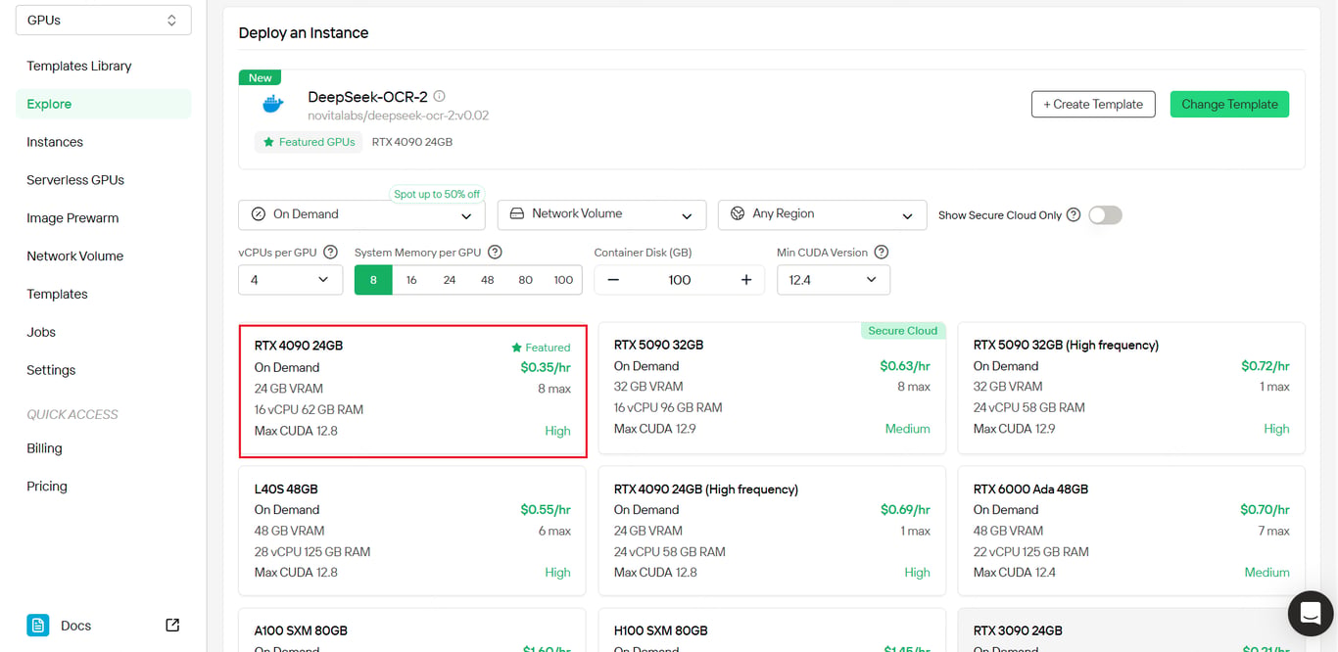Viewport: 1338px width, 652px height.
Task: Click the Docs document icon
Action: coord(37,625)
